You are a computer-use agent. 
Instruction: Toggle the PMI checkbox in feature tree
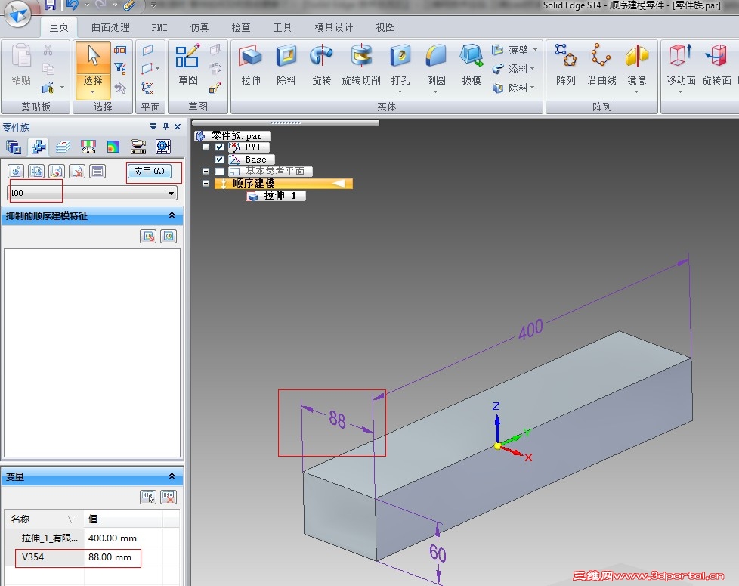click(220, 147)
